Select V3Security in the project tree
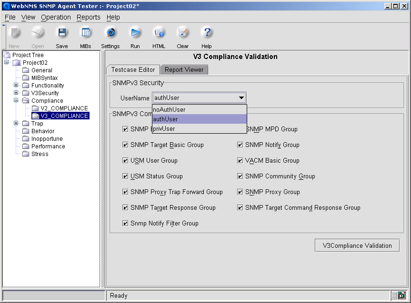 [45, 93]
